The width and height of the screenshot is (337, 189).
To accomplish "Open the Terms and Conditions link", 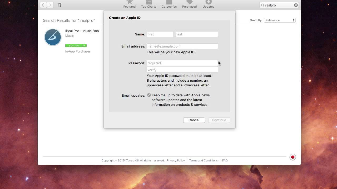I will point(203,160).
